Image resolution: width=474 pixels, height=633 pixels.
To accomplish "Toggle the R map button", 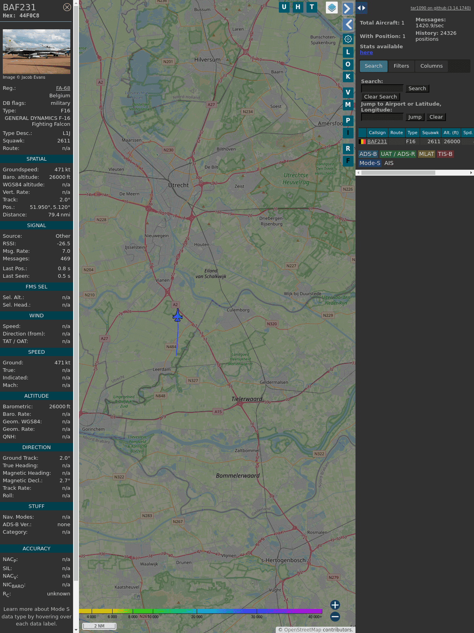I will pyautogui.click(x=348, y=148).
